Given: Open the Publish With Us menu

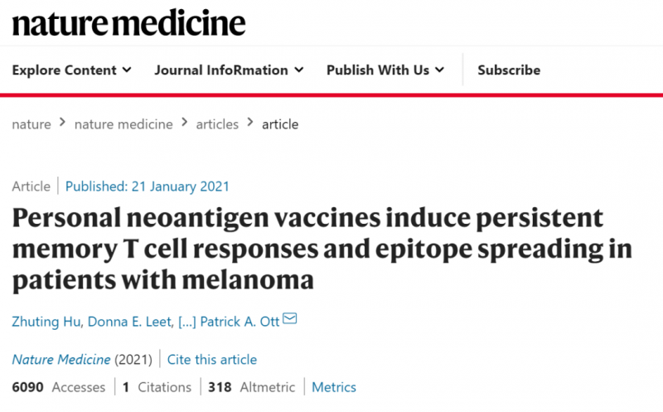Looking at the screenshot, I should pyautogui.click(x=385, y=70).
